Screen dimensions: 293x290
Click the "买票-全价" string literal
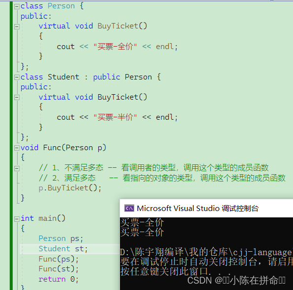[116, 47]
